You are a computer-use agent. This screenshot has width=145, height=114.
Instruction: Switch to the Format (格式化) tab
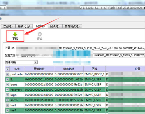[x=24, y=26]
